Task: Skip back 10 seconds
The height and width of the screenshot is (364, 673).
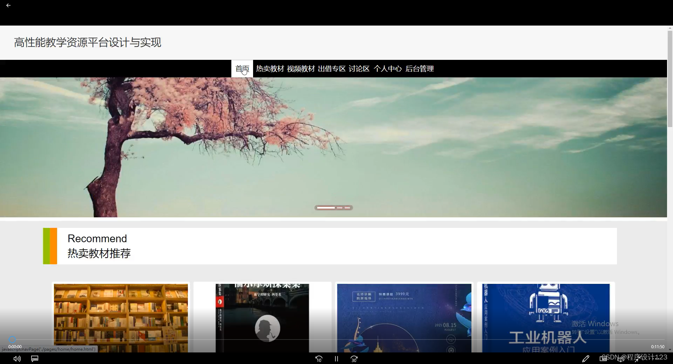Action: (x=319, y=359)
